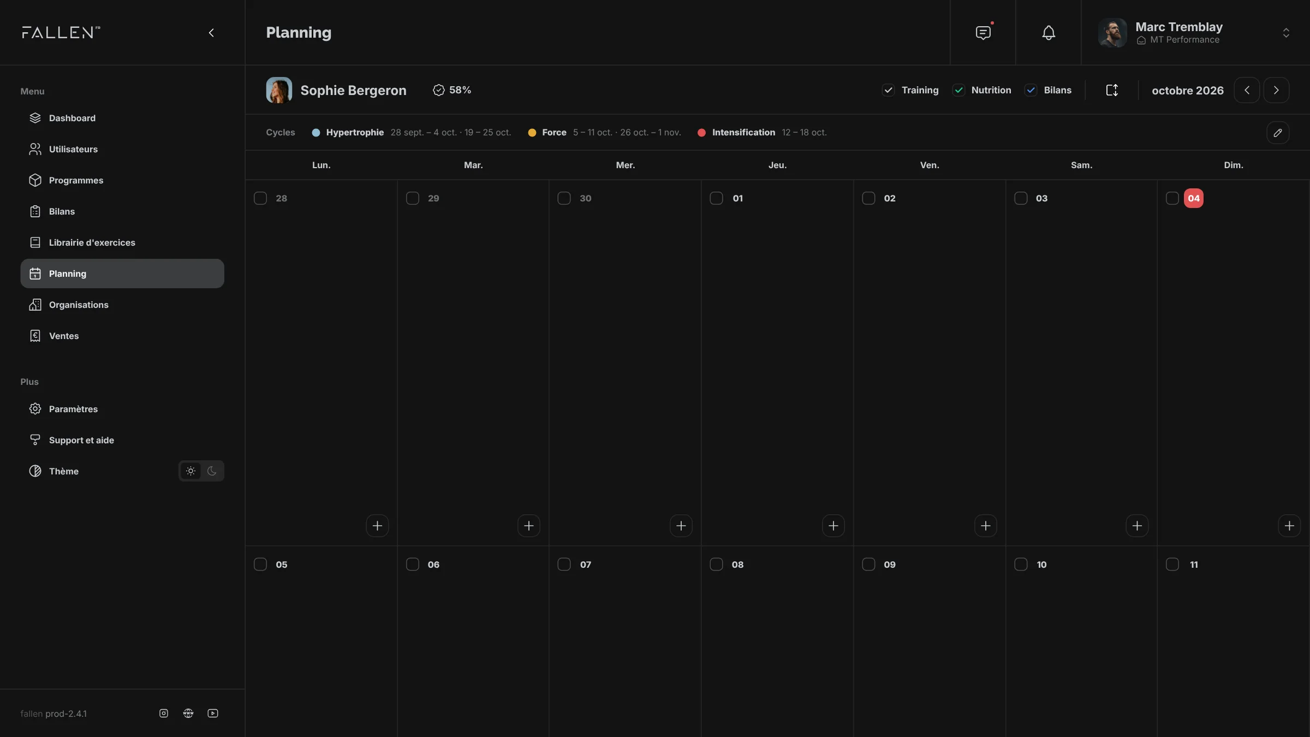
Task: Open the notifications bell
Action: [1049, 33]
